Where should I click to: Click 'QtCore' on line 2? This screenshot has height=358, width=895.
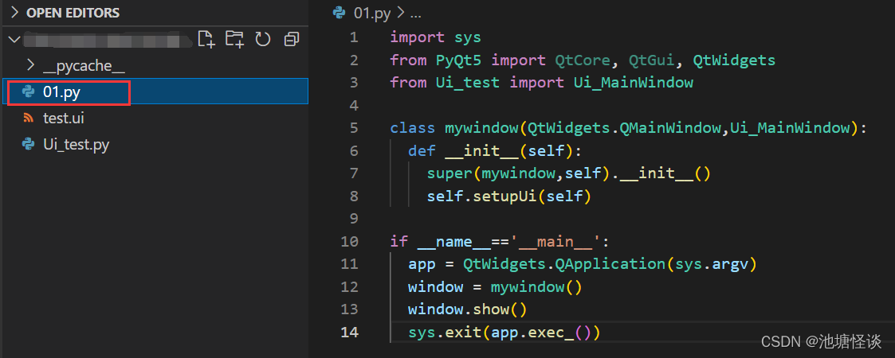(583, 60)
